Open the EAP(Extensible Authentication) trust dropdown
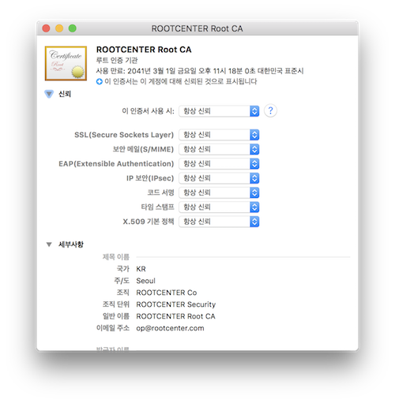The height and width of the screenshot is (403, 395). pyautogui.click(x=219, y=164)
